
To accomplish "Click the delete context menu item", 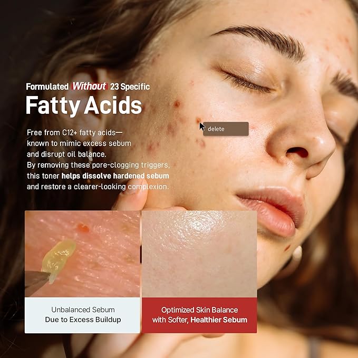I will (226, 129).
